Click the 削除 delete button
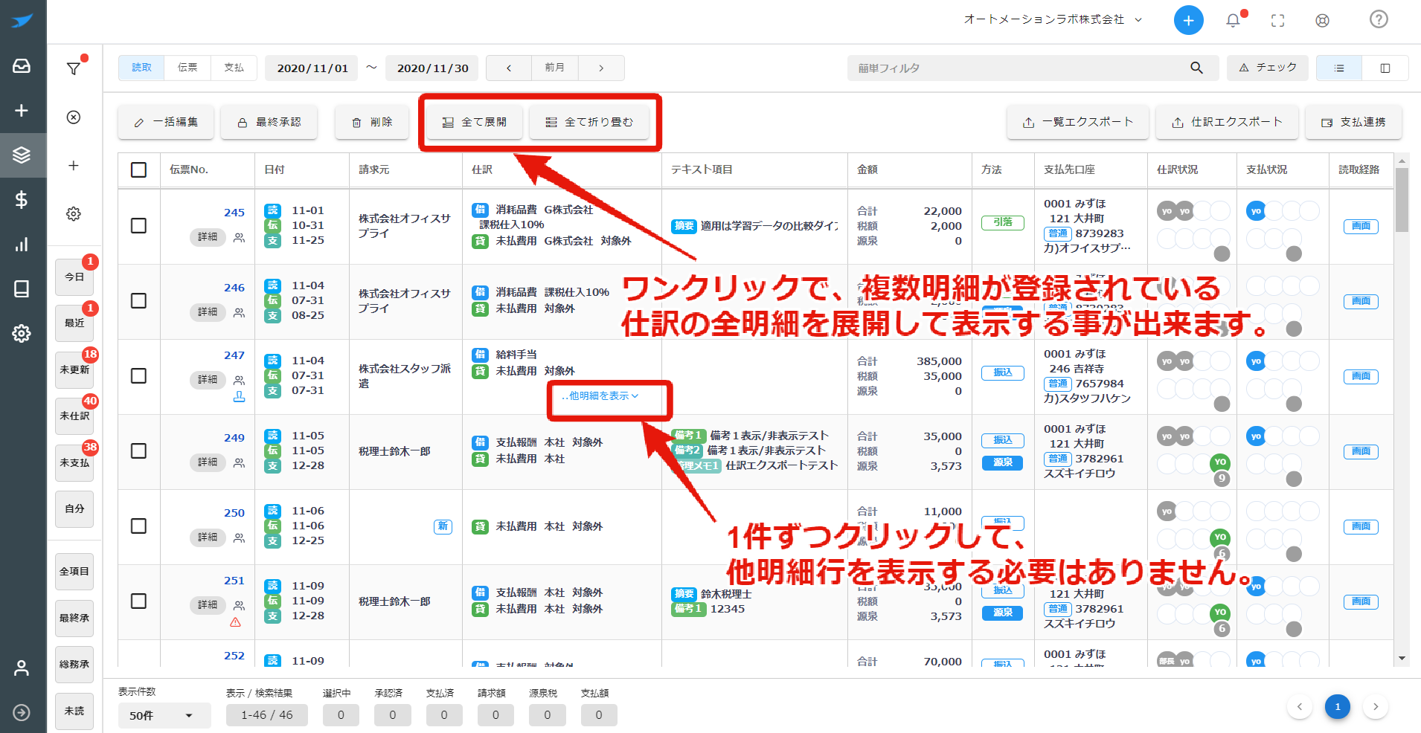The width and height of the screenshot is (1421, 733). coord(372,122)
